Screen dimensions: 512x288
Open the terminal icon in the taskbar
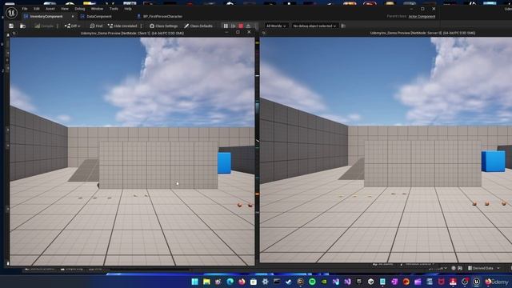(277, 282)
